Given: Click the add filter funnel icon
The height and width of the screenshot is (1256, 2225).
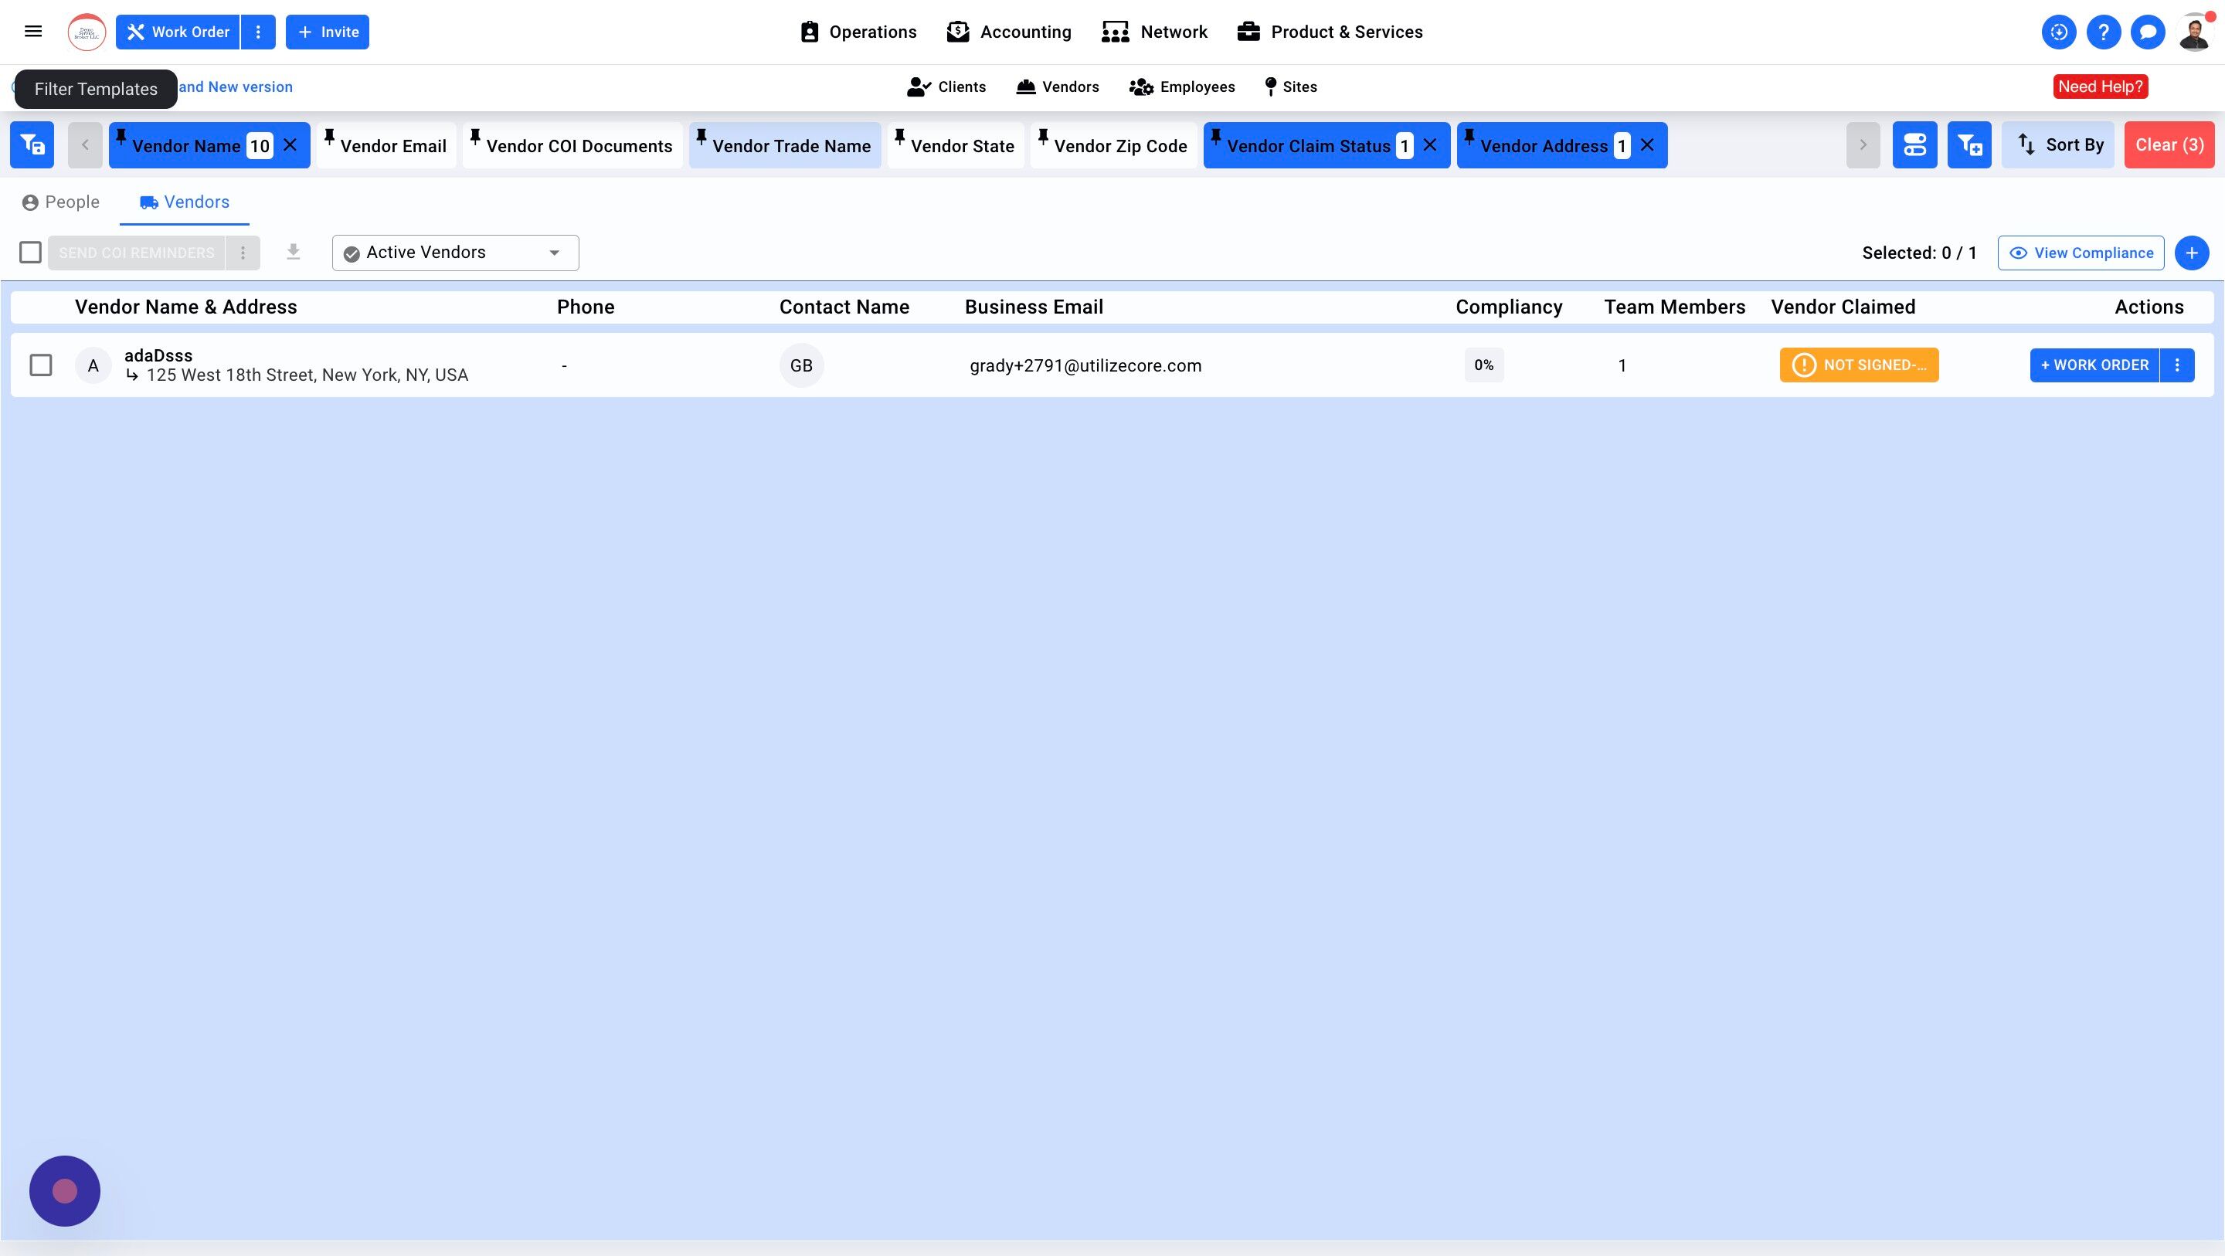Looking at the screenshot, I should coord(1969,145).
